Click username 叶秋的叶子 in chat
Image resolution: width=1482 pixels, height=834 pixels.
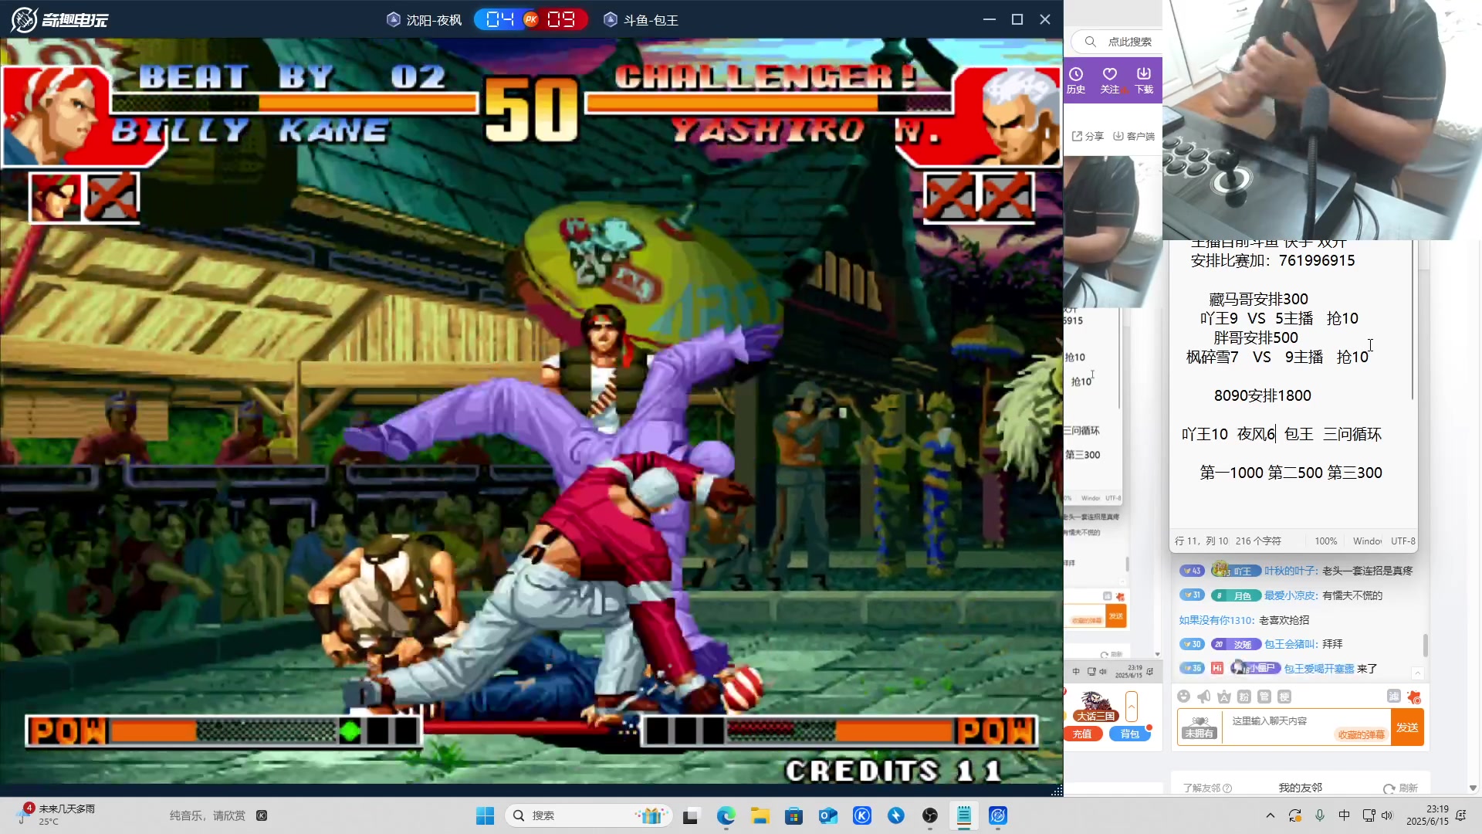(x=1289, y=571)
